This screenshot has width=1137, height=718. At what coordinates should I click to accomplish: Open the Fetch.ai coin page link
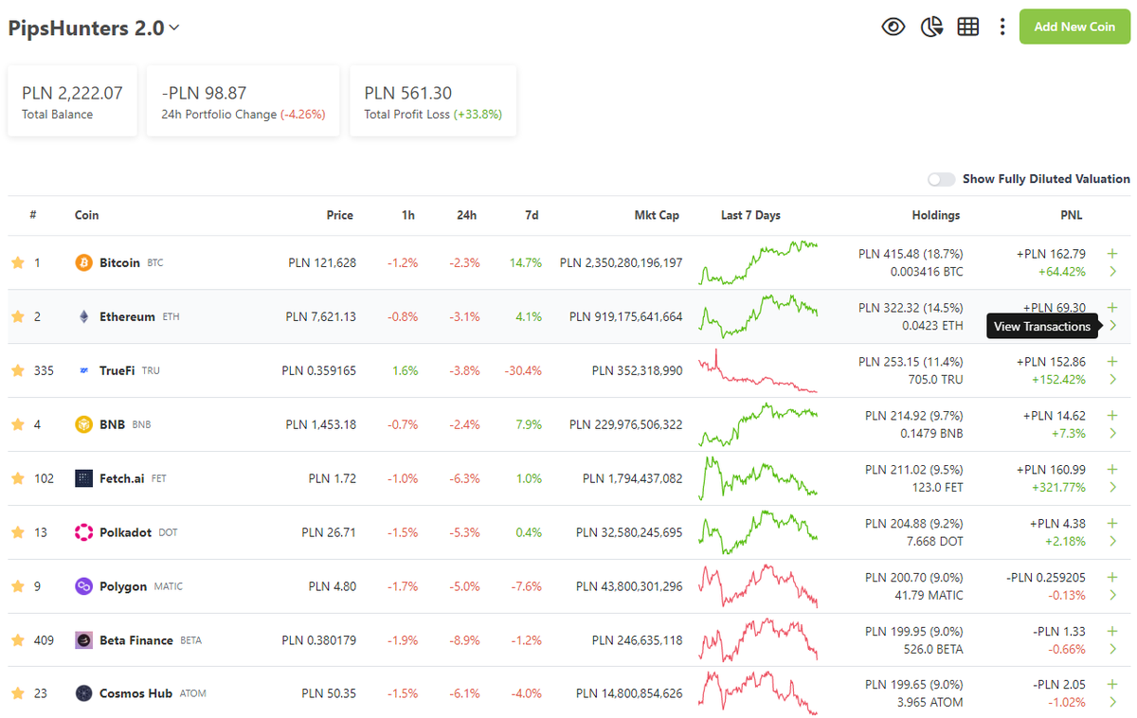click(121, 478)
